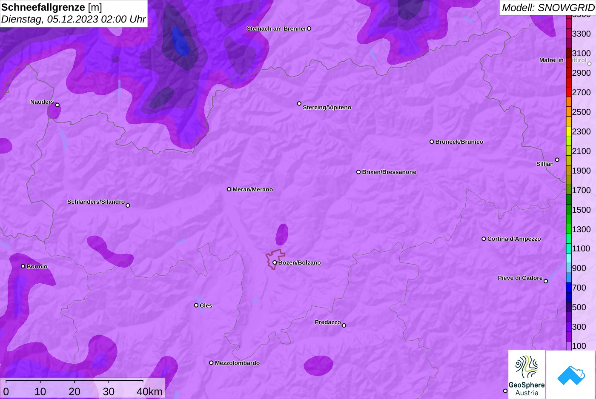Screen dimensions: 596x399
Task: Click the Modell: SNOWGRID label
Action: (x=548, y=8)
